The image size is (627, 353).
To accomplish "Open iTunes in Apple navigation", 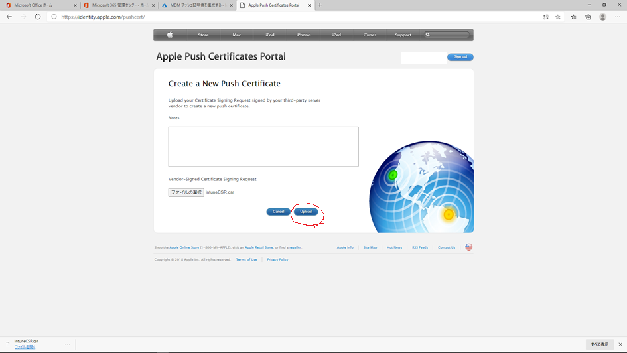I will tap(370, 35).
